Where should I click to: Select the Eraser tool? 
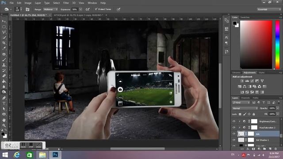4,76
